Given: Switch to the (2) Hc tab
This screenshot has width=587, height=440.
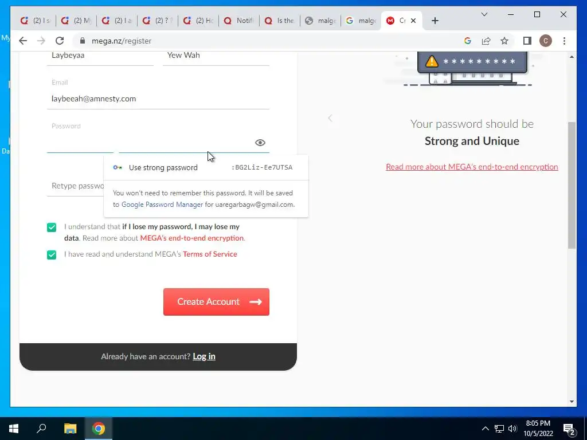Looking at the screenshot, I should point(198,21).
